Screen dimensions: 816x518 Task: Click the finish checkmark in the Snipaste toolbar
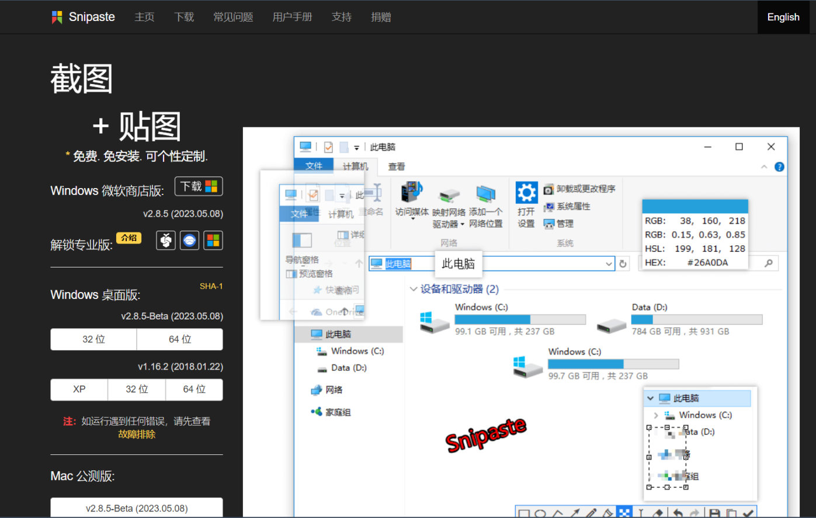(x=748, y=513)
